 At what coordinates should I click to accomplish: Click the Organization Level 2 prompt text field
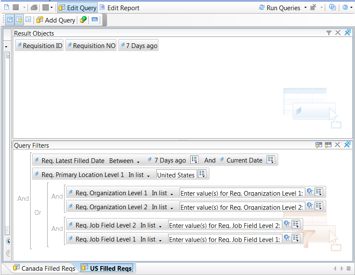click(x=242, y=207)
